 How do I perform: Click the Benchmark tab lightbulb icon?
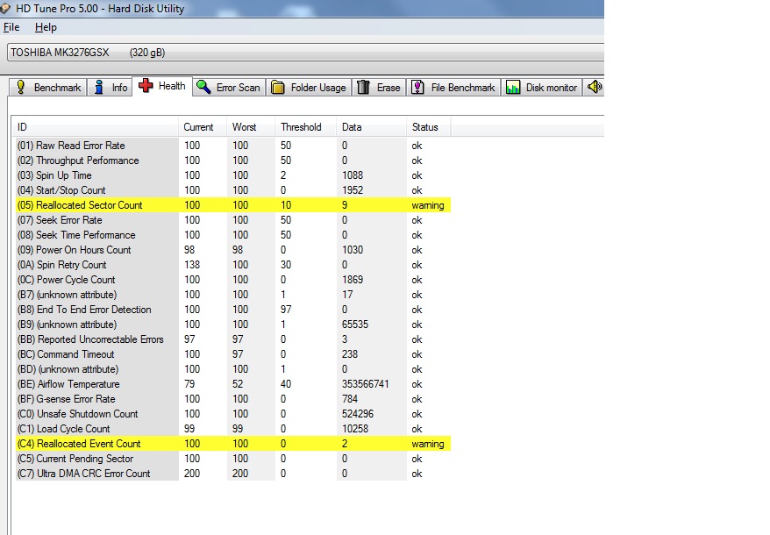pos(21,87)
